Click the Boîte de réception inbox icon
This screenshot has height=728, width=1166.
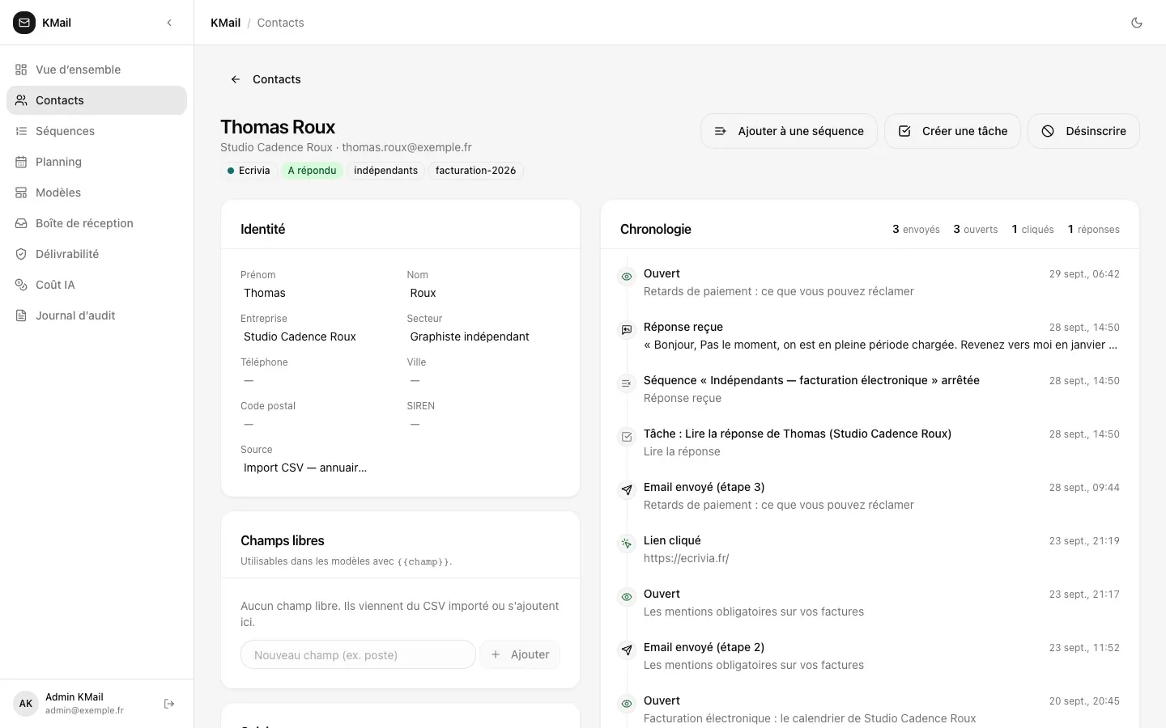click(21, 223)
